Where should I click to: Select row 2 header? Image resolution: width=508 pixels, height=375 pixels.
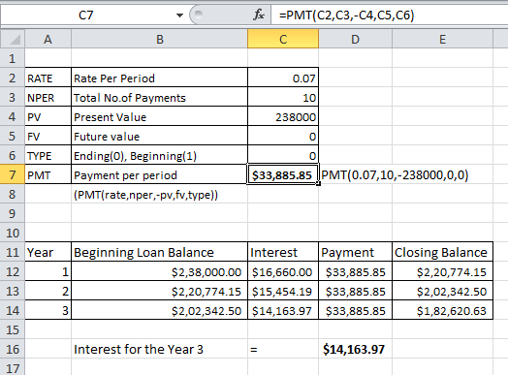pos(13,78)
